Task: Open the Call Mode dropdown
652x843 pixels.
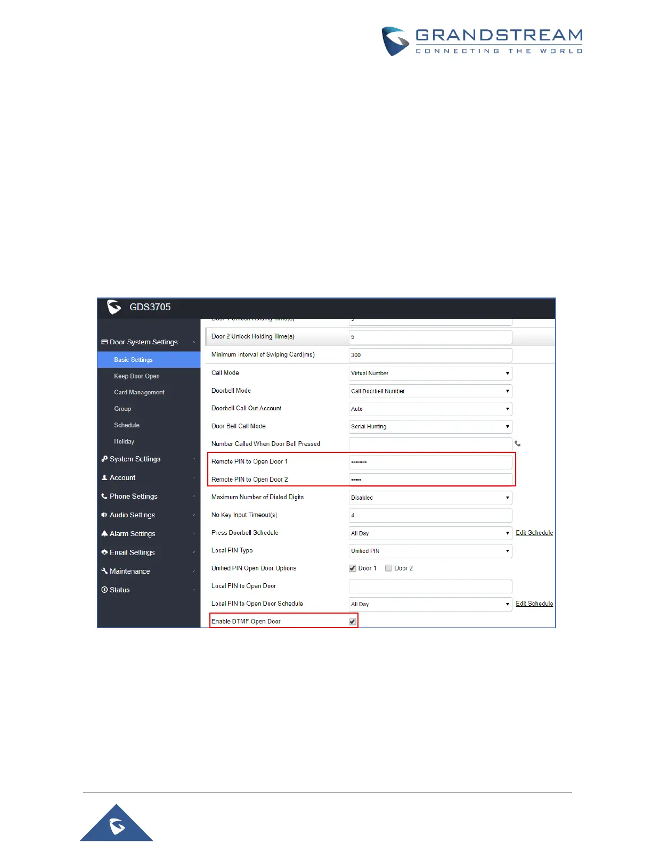Action: 430,373
